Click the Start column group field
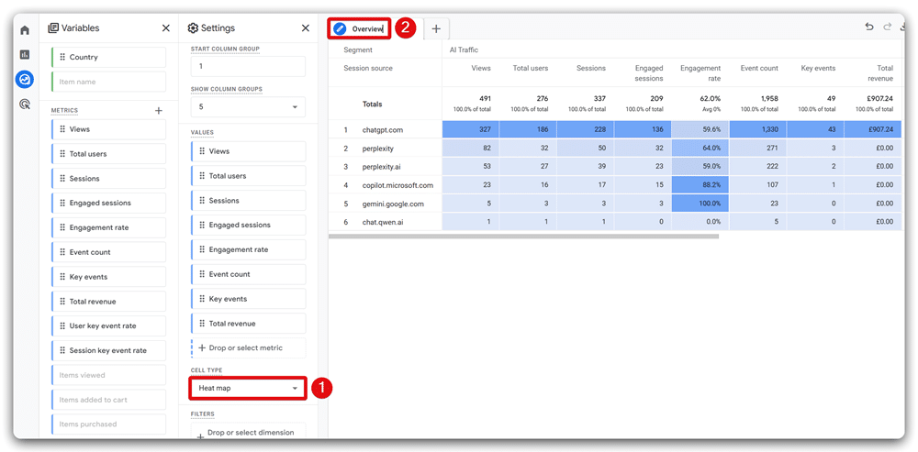Screen dimensions: 918x452 (x=248, y=67)
